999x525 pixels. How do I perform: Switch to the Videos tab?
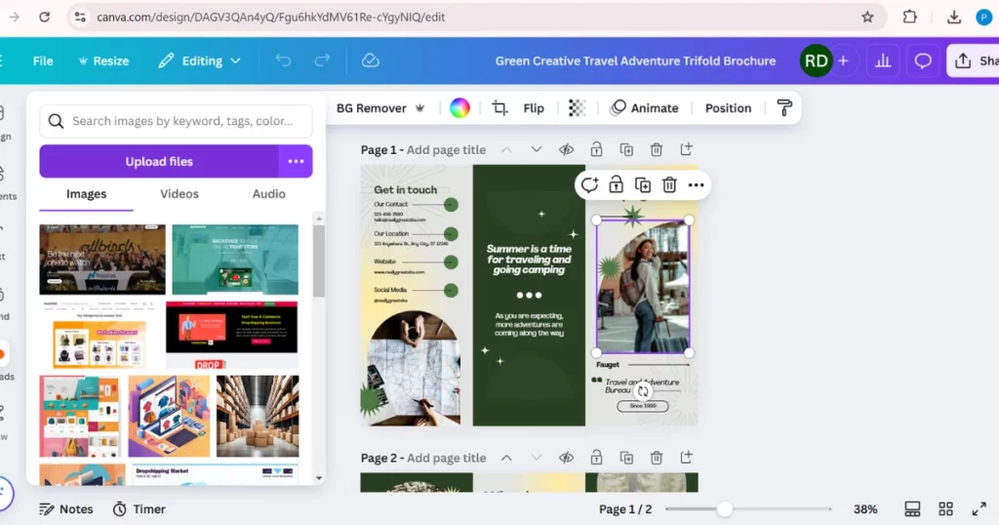tap(180, 194)
